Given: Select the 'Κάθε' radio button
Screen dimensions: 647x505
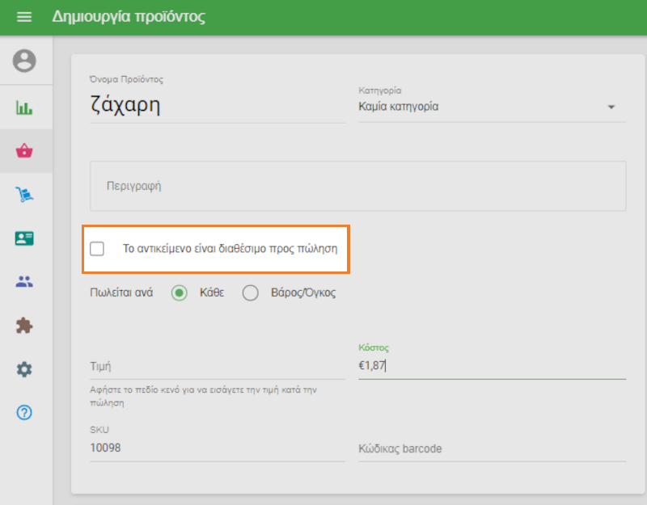Looking at the screenshot, I should (180, 292).
